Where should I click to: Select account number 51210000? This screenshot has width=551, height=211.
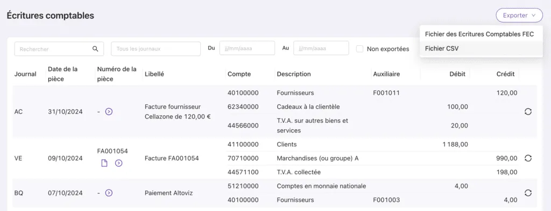(x=243, y=186)
